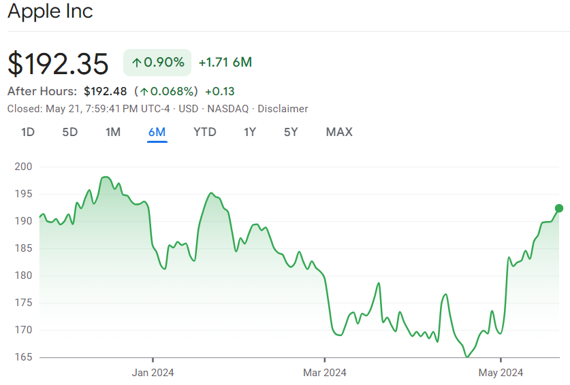Click the +0.13 after-hours gain
Screen dimensions: 570x385
(x=220, y=91)
